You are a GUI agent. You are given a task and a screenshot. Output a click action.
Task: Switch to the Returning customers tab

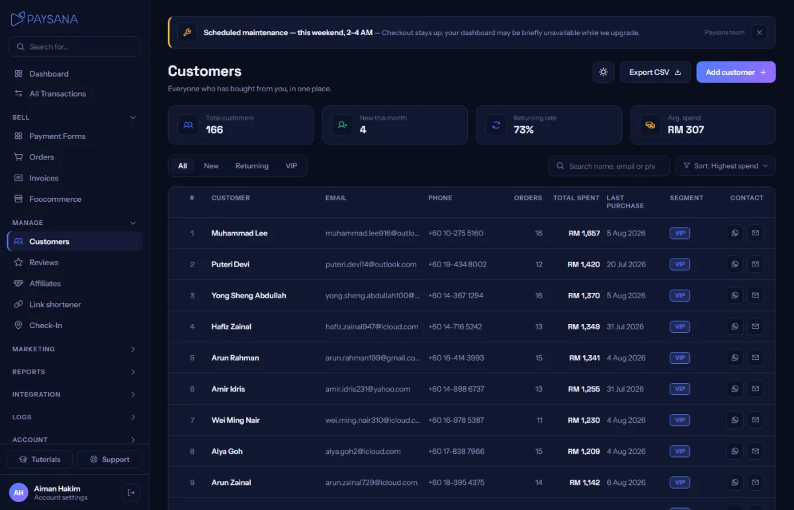252,166
